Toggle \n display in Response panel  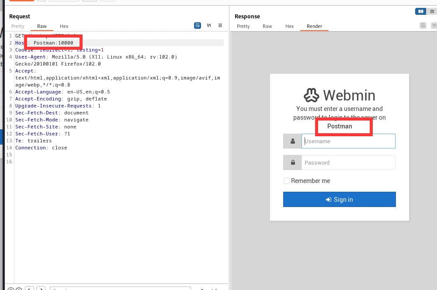click(434, 25)
